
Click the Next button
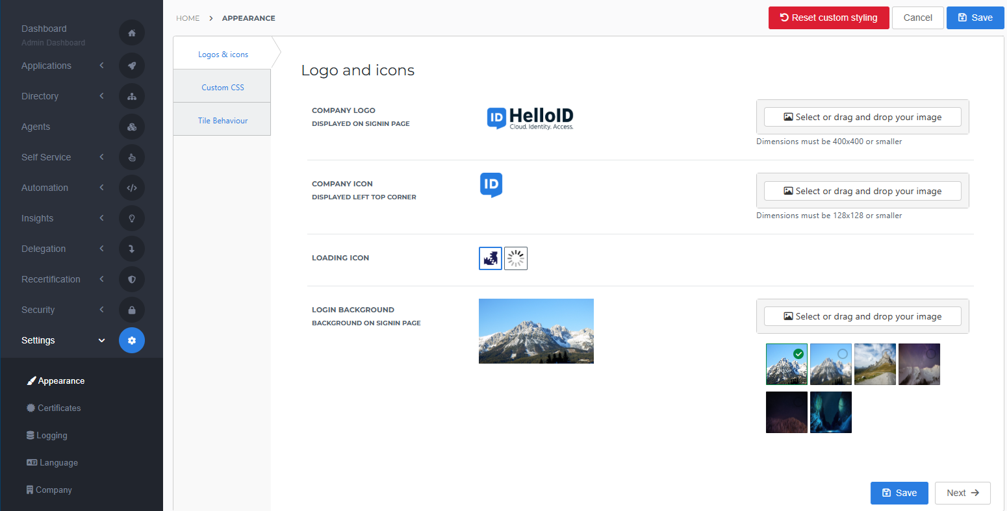coord(962,493)
